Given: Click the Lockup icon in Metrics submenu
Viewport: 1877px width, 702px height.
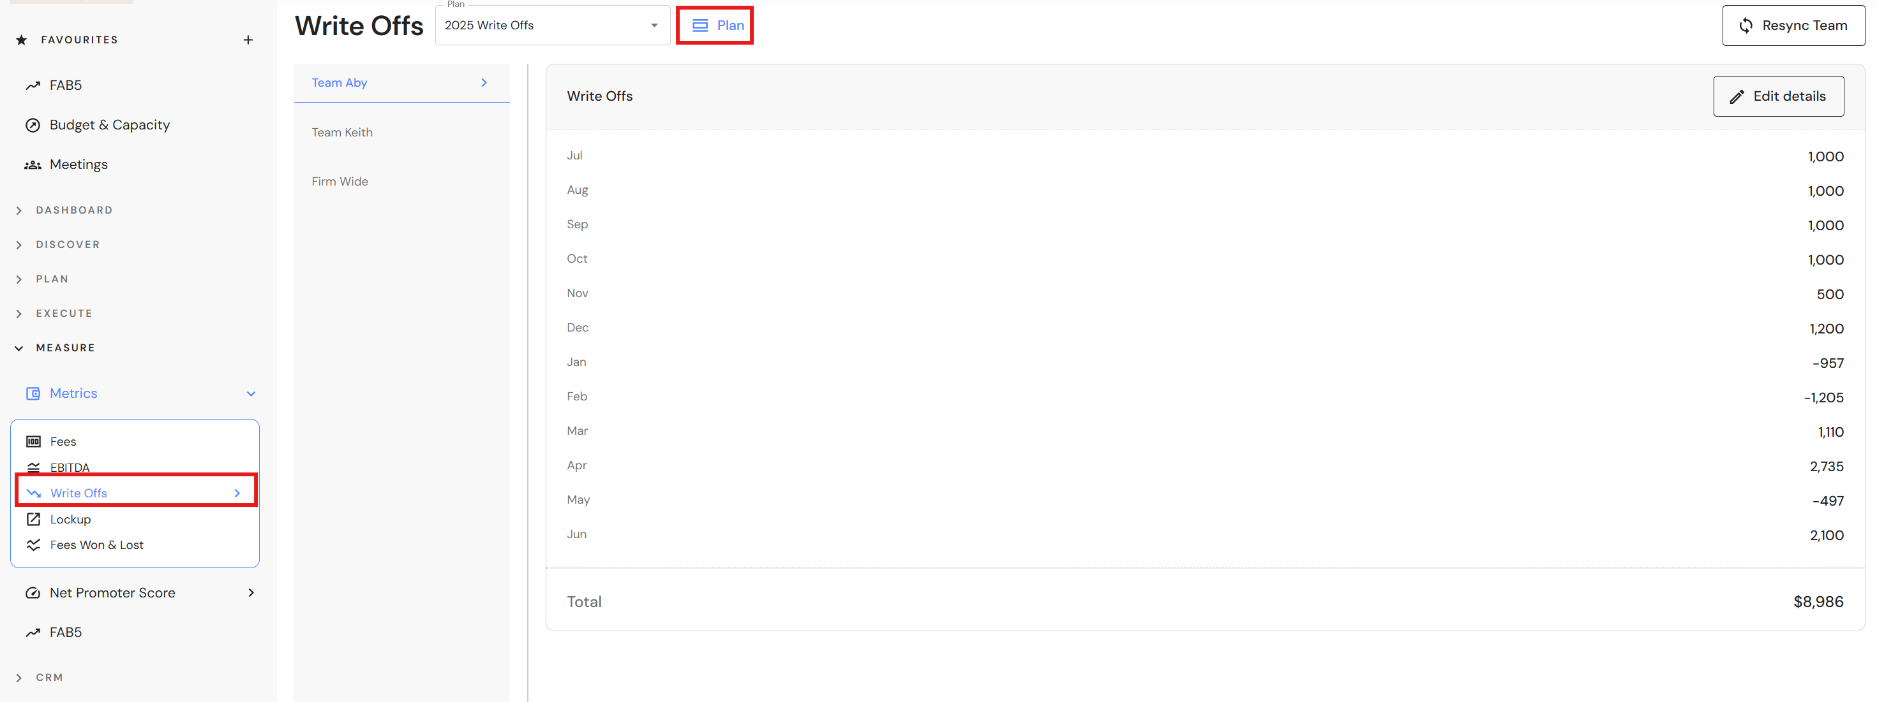Looking at the screenshot, I should coord(34,519).
